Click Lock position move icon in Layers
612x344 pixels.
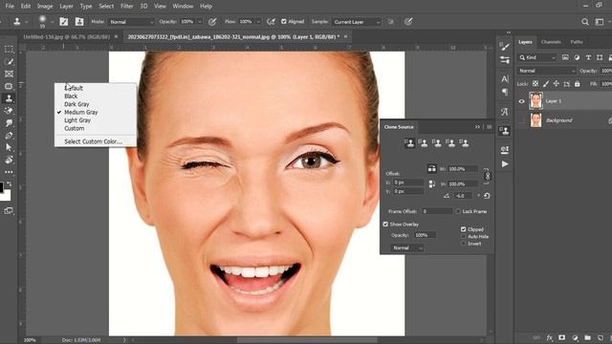coord(556,84)
